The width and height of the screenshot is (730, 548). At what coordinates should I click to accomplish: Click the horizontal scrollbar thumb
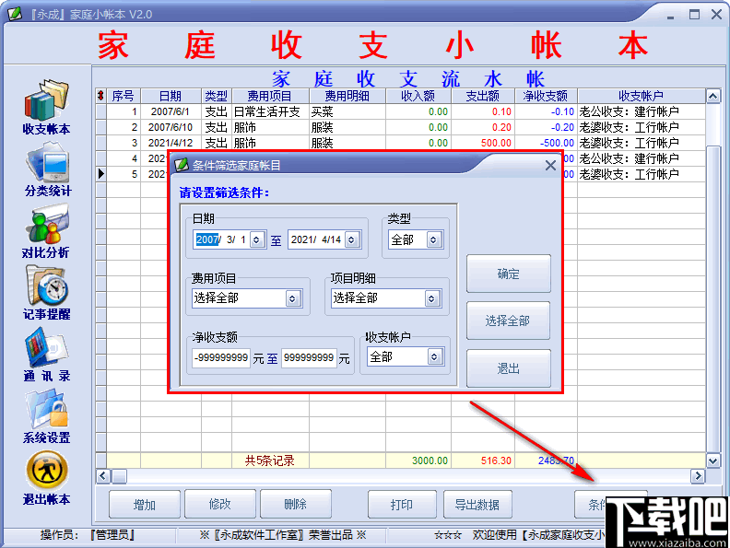[119, 476]
